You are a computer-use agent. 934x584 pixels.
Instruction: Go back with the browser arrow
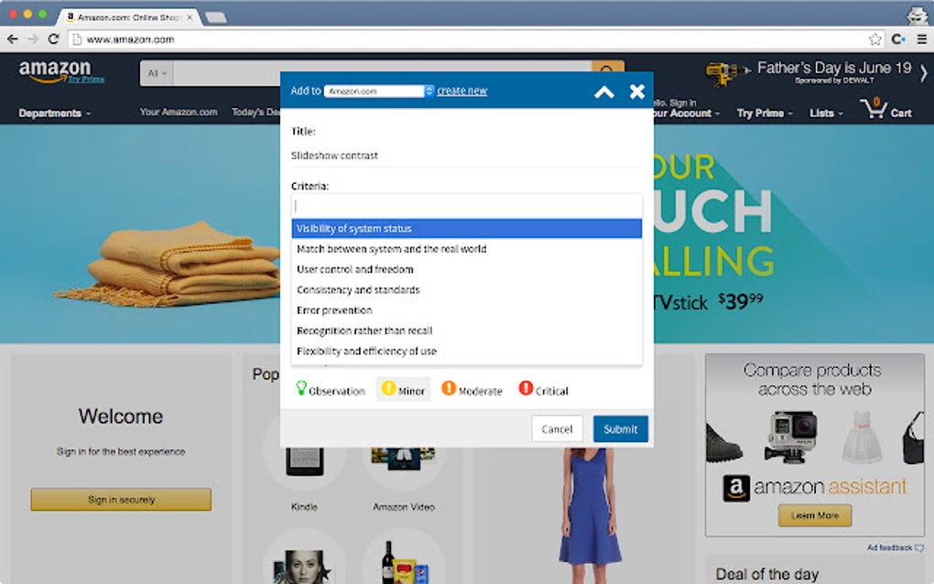pos(13,39)
